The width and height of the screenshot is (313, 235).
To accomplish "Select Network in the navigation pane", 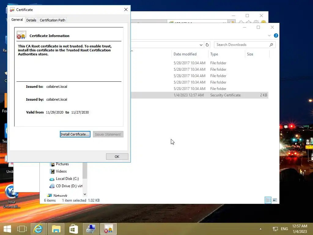I will [60, 196].
